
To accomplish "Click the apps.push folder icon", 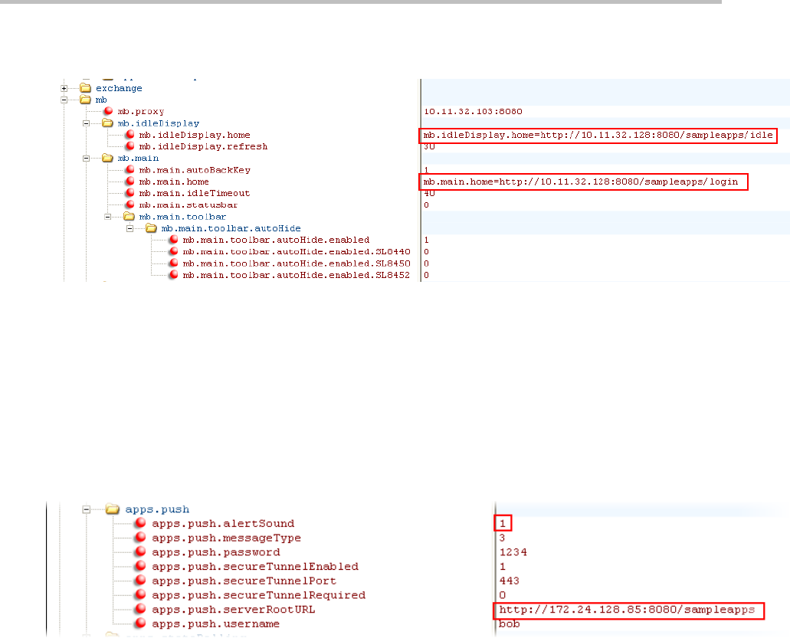I will pos(113,509).
